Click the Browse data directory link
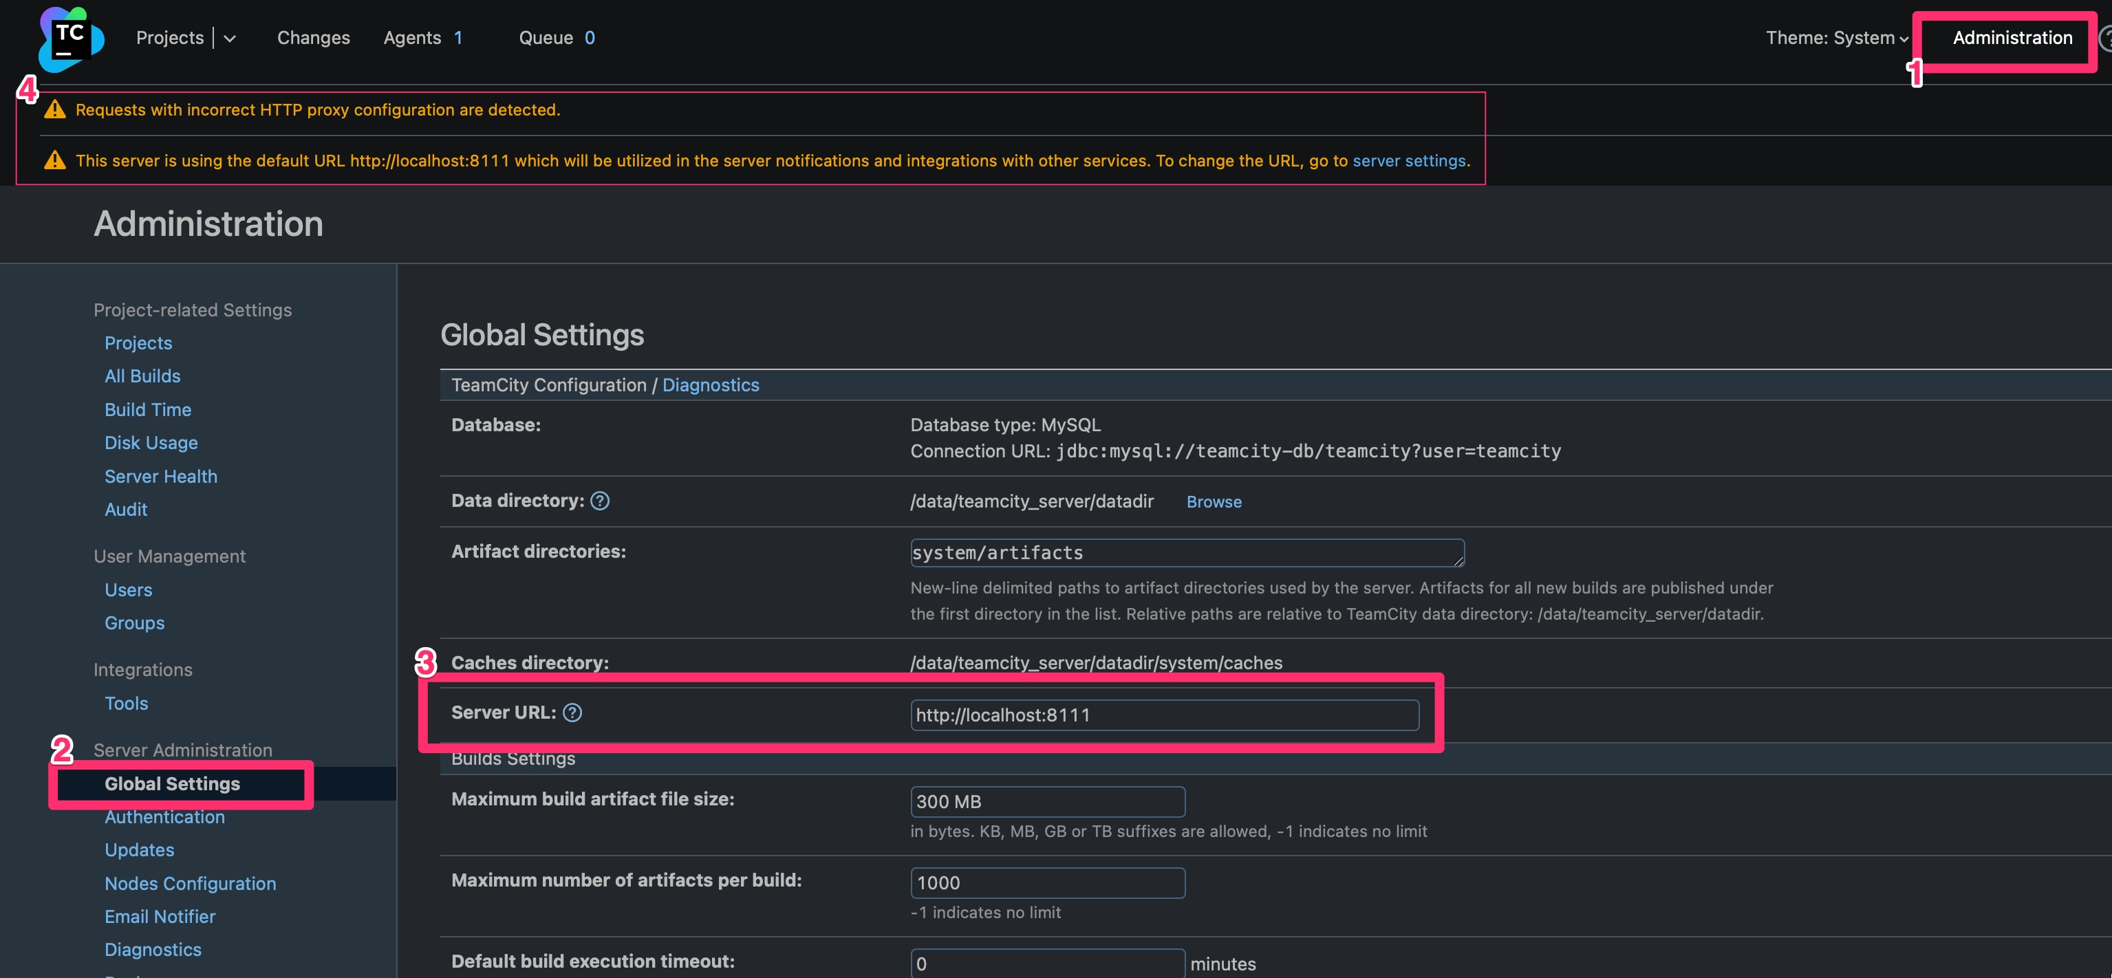This screenshot has height=978, width=2112. pyautogui.click(x=1214, y=501)
